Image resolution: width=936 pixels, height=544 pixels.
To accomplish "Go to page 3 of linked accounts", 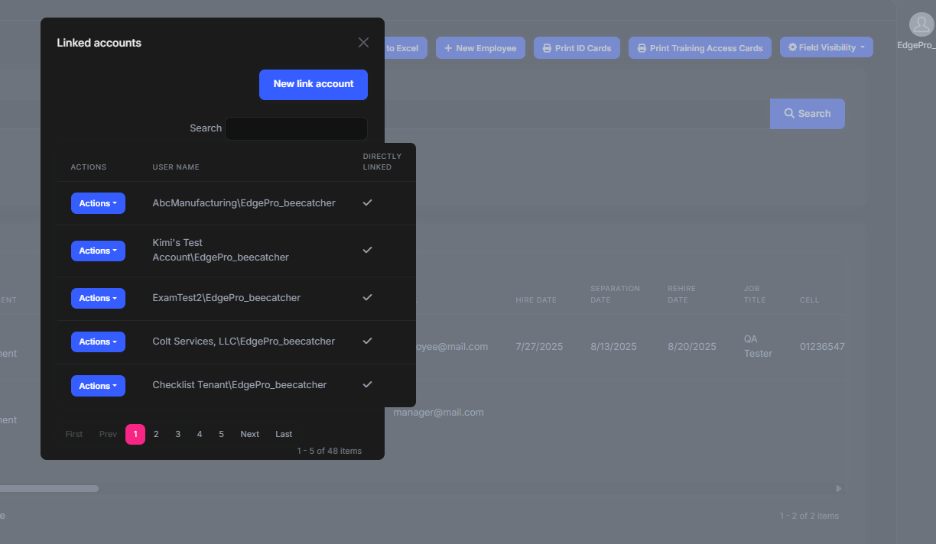I will (x=177, y=434).
